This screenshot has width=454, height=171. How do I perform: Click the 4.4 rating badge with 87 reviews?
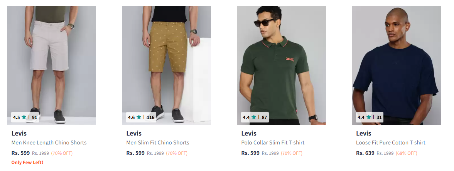click(x=255, y=117)
